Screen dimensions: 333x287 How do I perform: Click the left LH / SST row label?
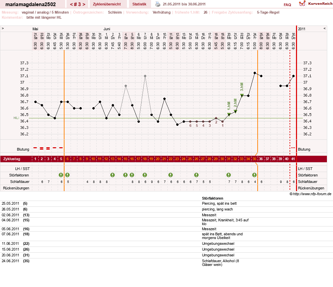coord(22,169)
